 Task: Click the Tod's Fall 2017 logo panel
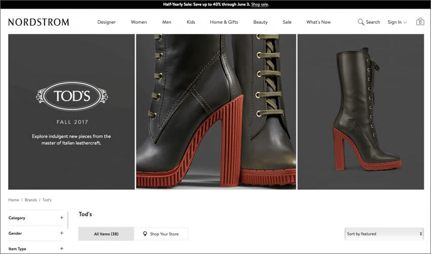pyautogui.click(x=71, y=112)
